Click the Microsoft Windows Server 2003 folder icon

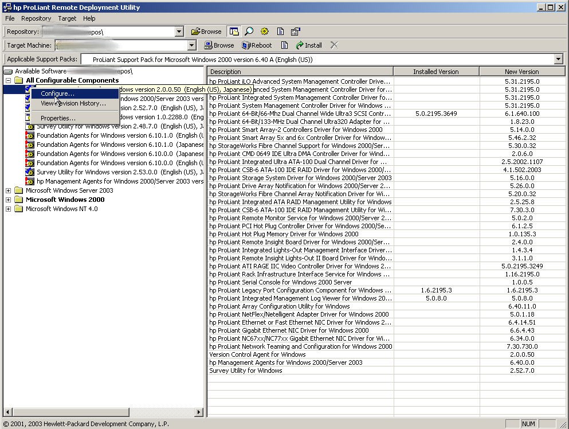click(18, 190)
